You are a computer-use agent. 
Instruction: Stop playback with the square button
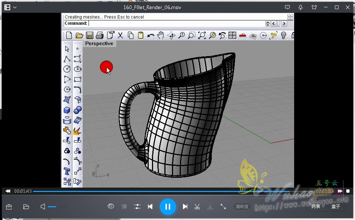point(348,191)
